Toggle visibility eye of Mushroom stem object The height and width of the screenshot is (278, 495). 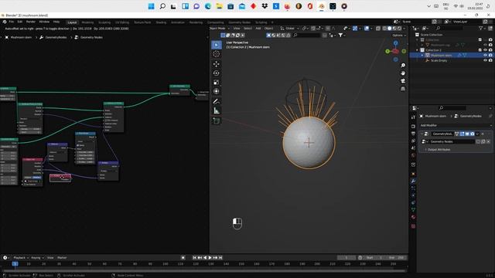(485, 55)
